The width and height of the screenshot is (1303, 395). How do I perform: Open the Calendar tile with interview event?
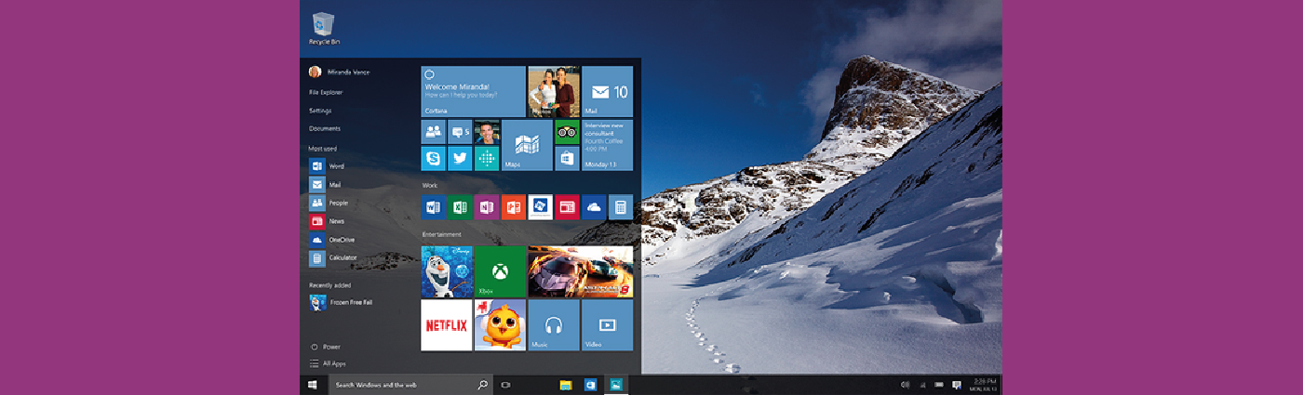607,145
